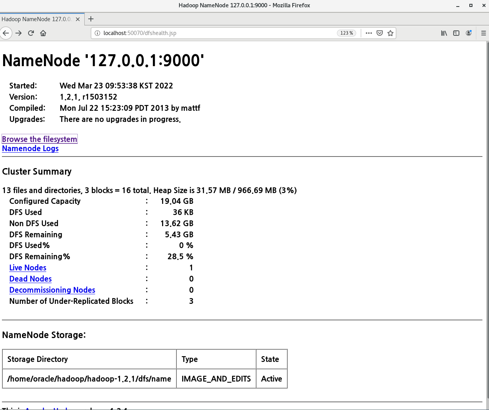
Task: Open Live Nodes link
Action: (x=28, y=268)
